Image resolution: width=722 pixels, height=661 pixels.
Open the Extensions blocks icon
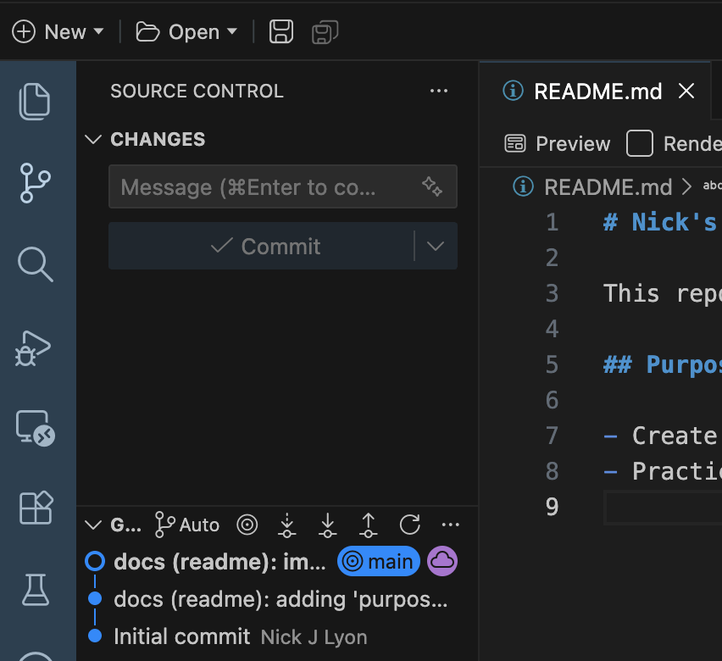(x=36, y=508)
